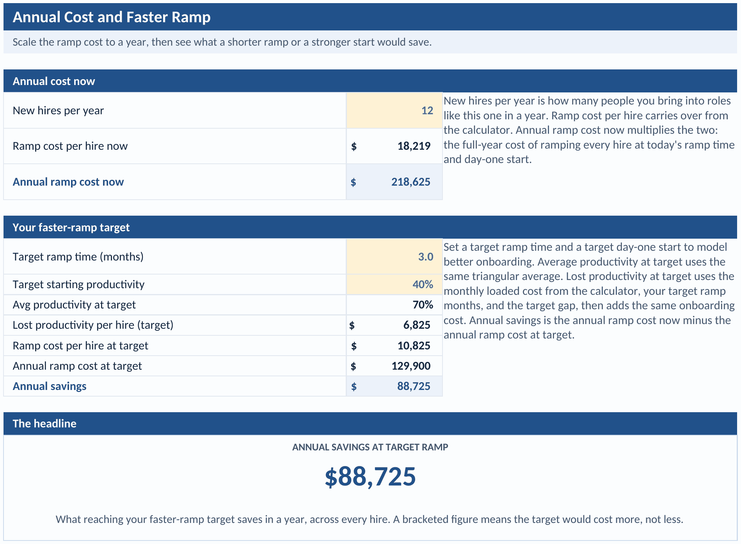Click the Ramp cost per hire at target 10,825
This screenshot has width=741, height=544.
(x=394, y=346)
